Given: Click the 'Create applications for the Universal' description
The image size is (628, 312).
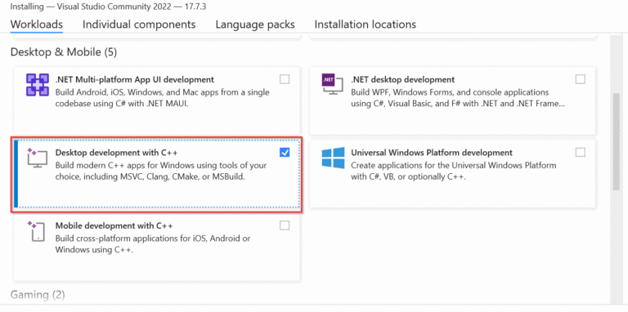Looking at the screenshot, I should tap(454, 171).
